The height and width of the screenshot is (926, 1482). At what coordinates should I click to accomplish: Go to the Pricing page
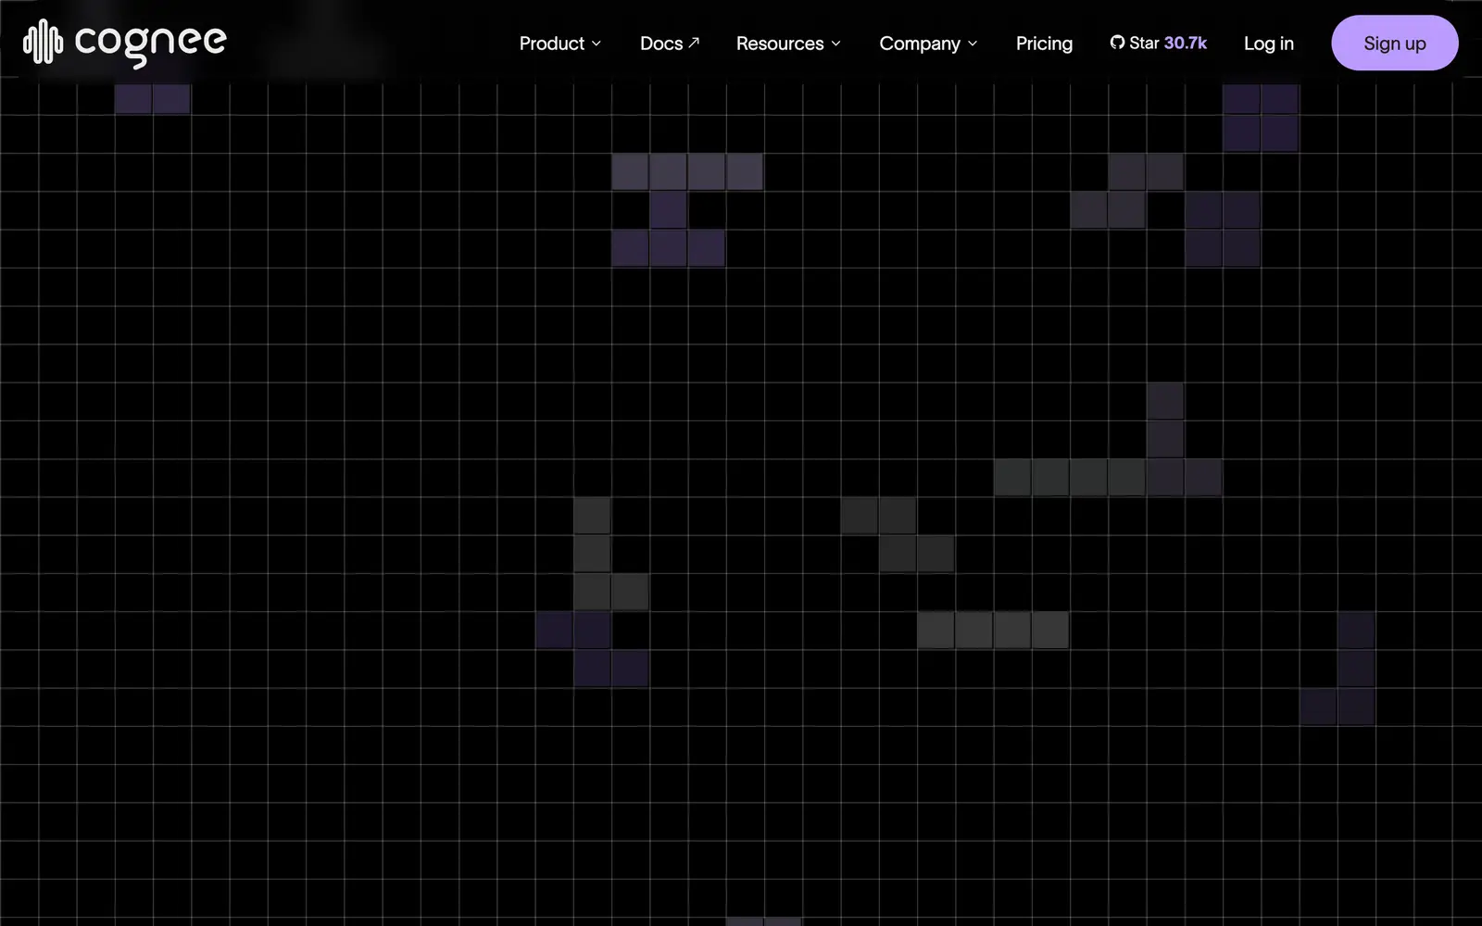coord(1044,44)
